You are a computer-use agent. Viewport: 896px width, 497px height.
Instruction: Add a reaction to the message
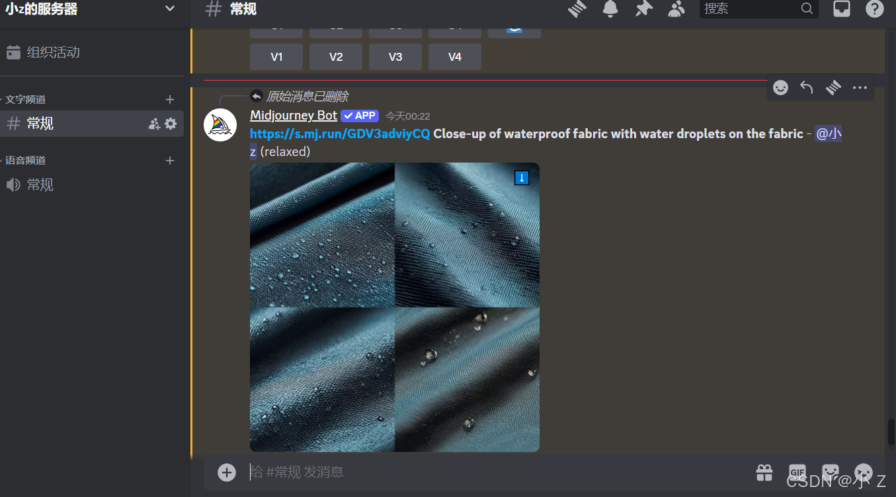click(781, 87)
